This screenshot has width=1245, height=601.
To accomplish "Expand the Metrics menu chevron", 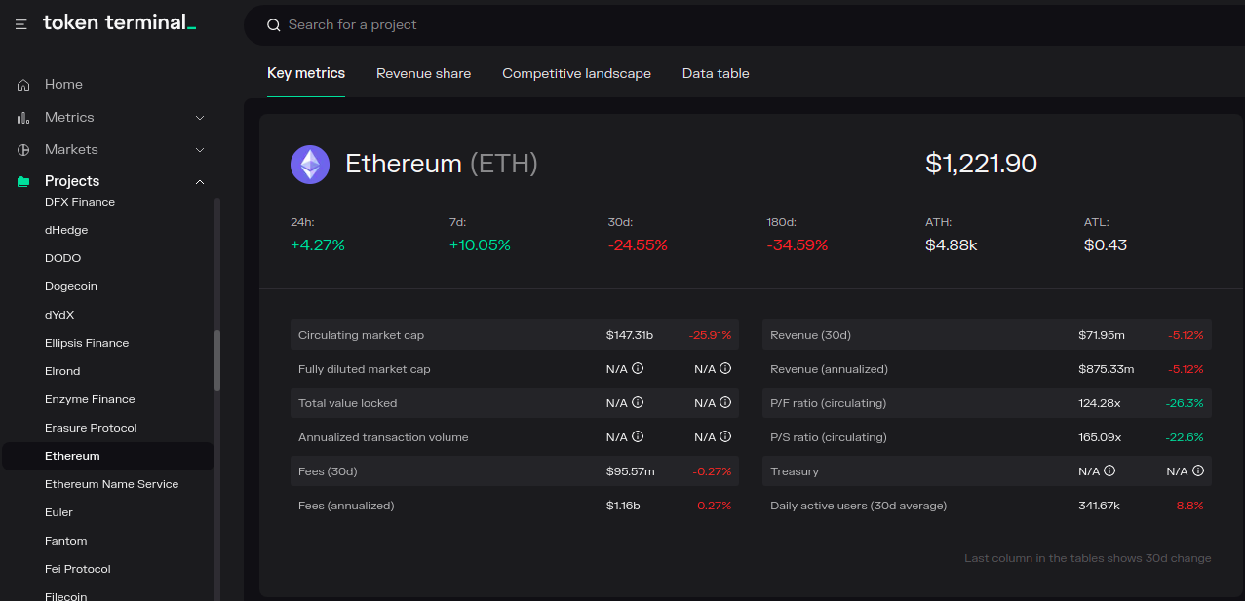I will (x=200, y=118).
